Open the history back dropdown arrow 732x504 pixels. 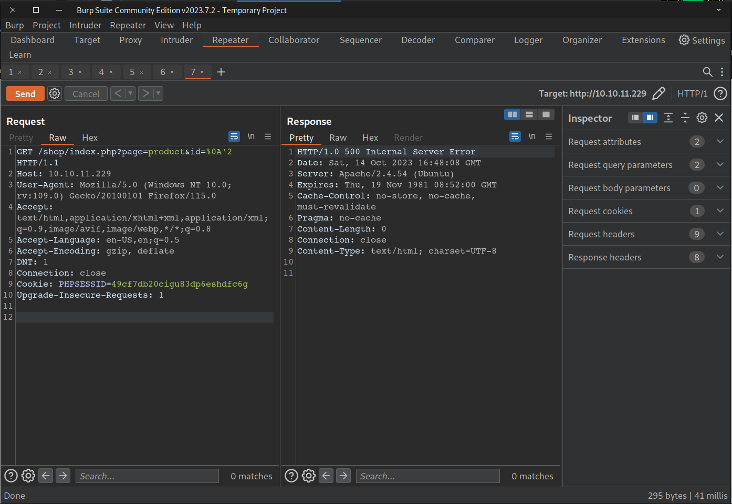[x=130, y=93]
